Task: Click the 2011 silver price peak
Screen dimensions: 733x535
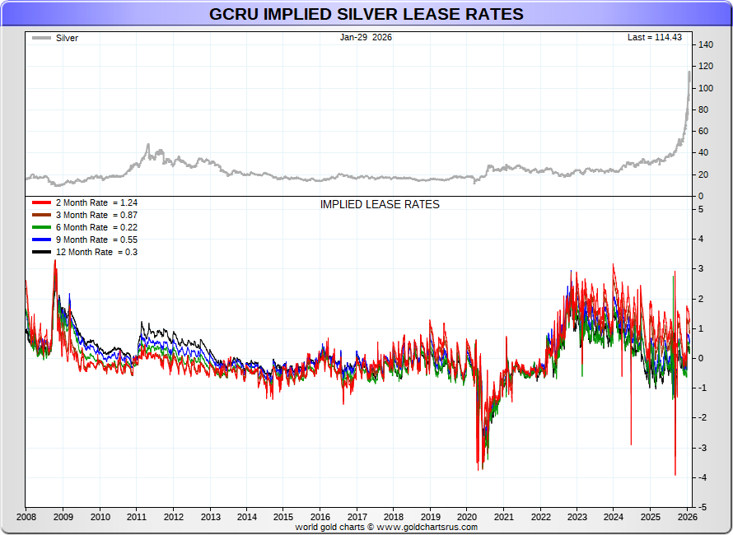Action: [x=148, y=145]
